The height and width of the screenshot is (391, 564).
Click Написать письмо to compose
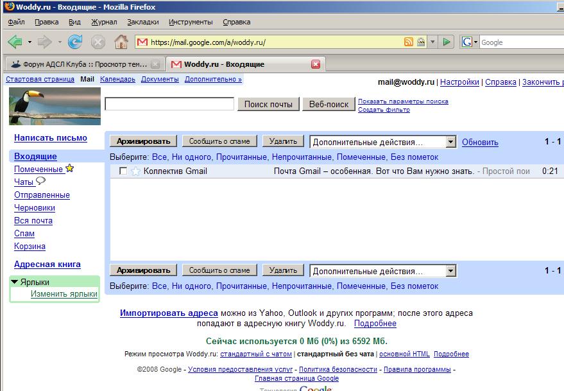[50, 138]
